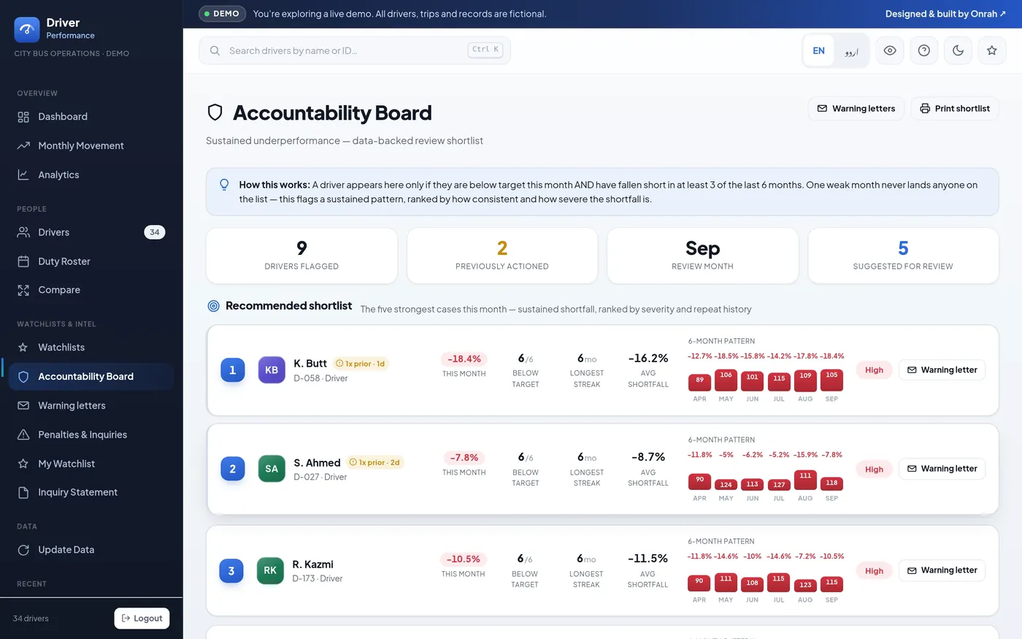Click the KB avatar for K. Butt
The image size is (1022, 639).
[272, 370]
